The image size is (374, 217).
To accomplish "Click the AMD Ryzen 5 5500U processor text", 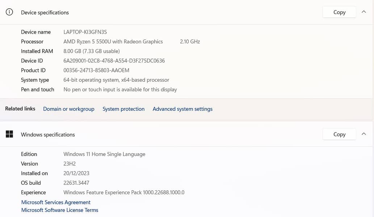I will pyautogui.click(x=113, y=42).
